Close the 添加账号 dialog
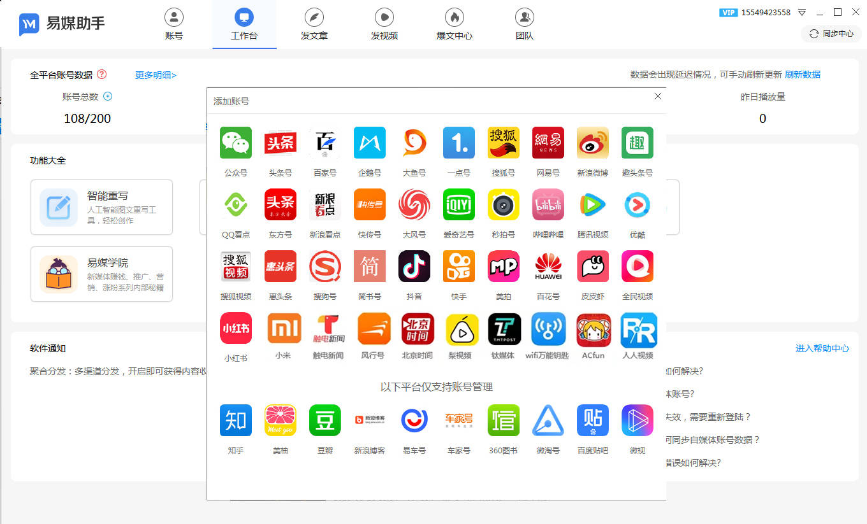 (x=658, y=96)
